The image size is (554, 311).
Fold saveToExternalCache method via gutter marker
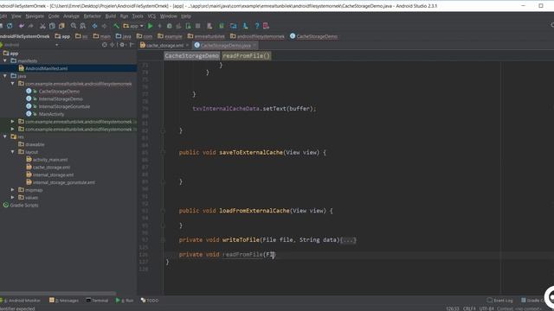click(163, 152)
